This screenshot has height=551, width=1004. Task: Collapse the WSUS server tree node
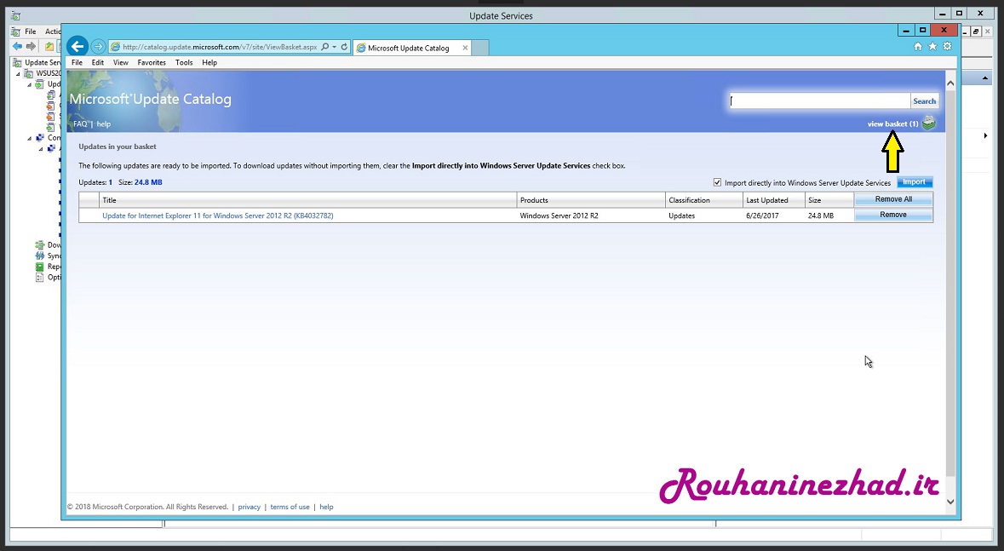click(18, 74)
